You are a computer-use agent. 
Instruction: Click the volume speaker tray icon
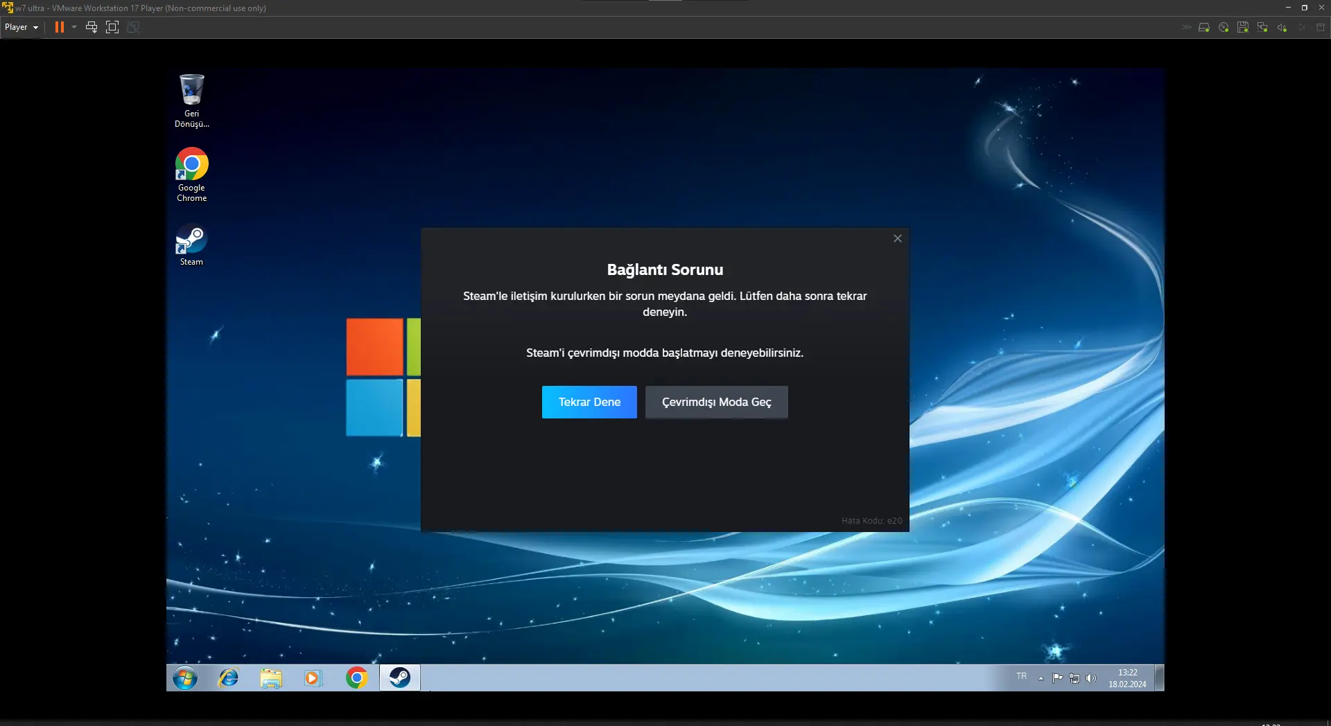point(1091,678)
